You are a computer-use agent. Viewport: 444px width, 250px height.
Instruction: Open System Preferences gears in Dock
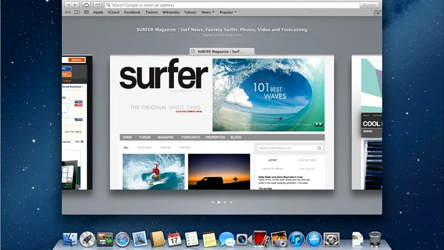coord(331,239)
